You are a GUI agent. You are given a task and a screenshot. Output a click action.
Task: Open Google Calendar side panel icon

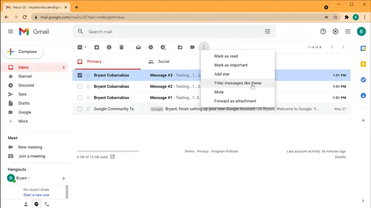click(x=363, y=49)
